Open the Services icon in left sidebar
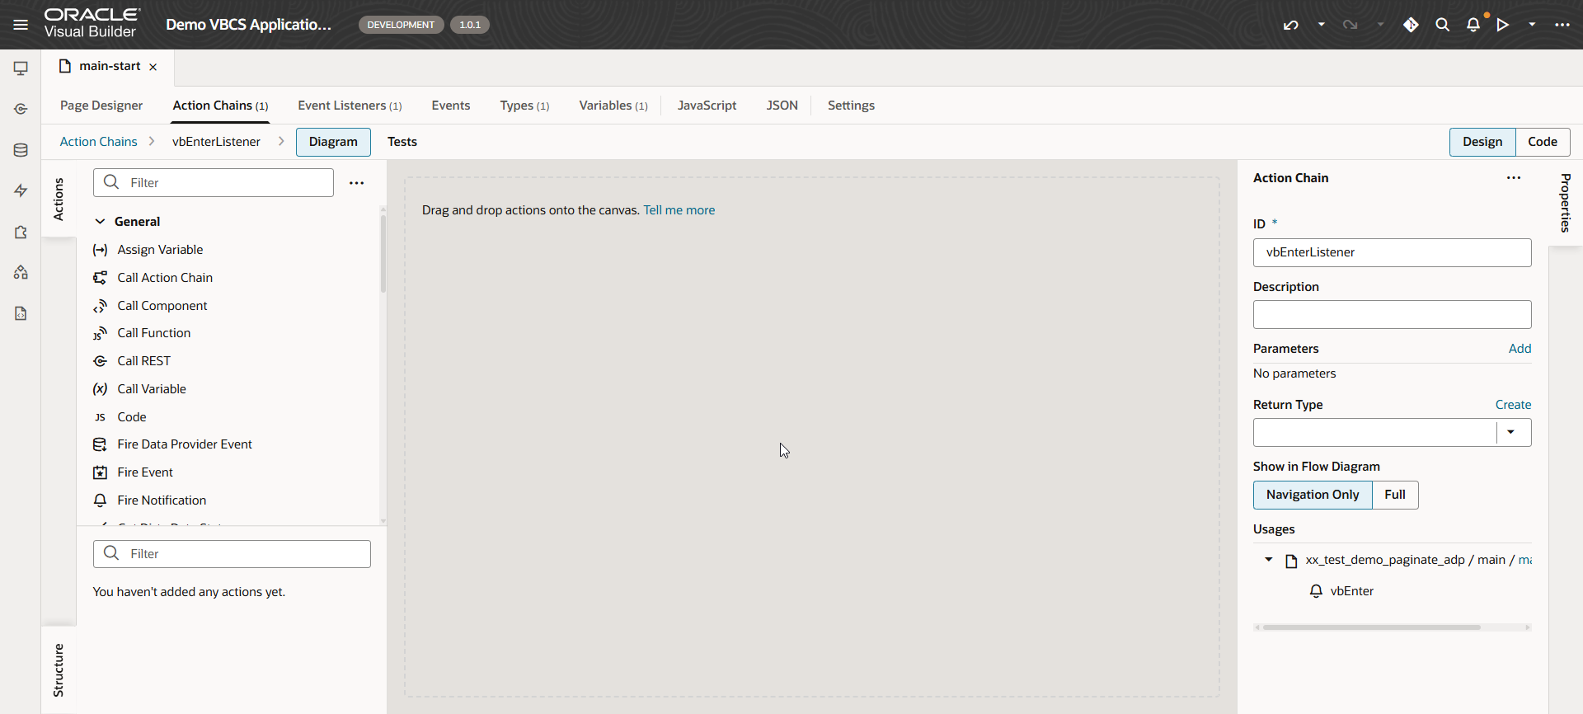This screenshot has height=714, width=1583. [21, 109]
